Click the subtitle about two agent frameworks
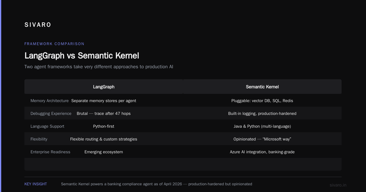The image size is (366, 192). pyautogui.click(x=99, y=66)
